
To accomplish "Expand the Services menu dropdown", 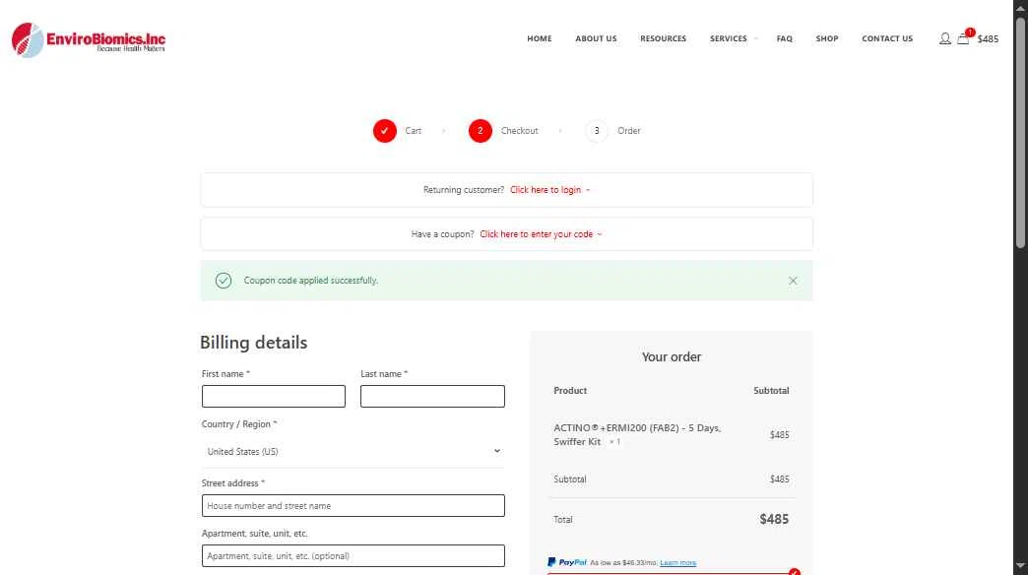I will point(734,38).
